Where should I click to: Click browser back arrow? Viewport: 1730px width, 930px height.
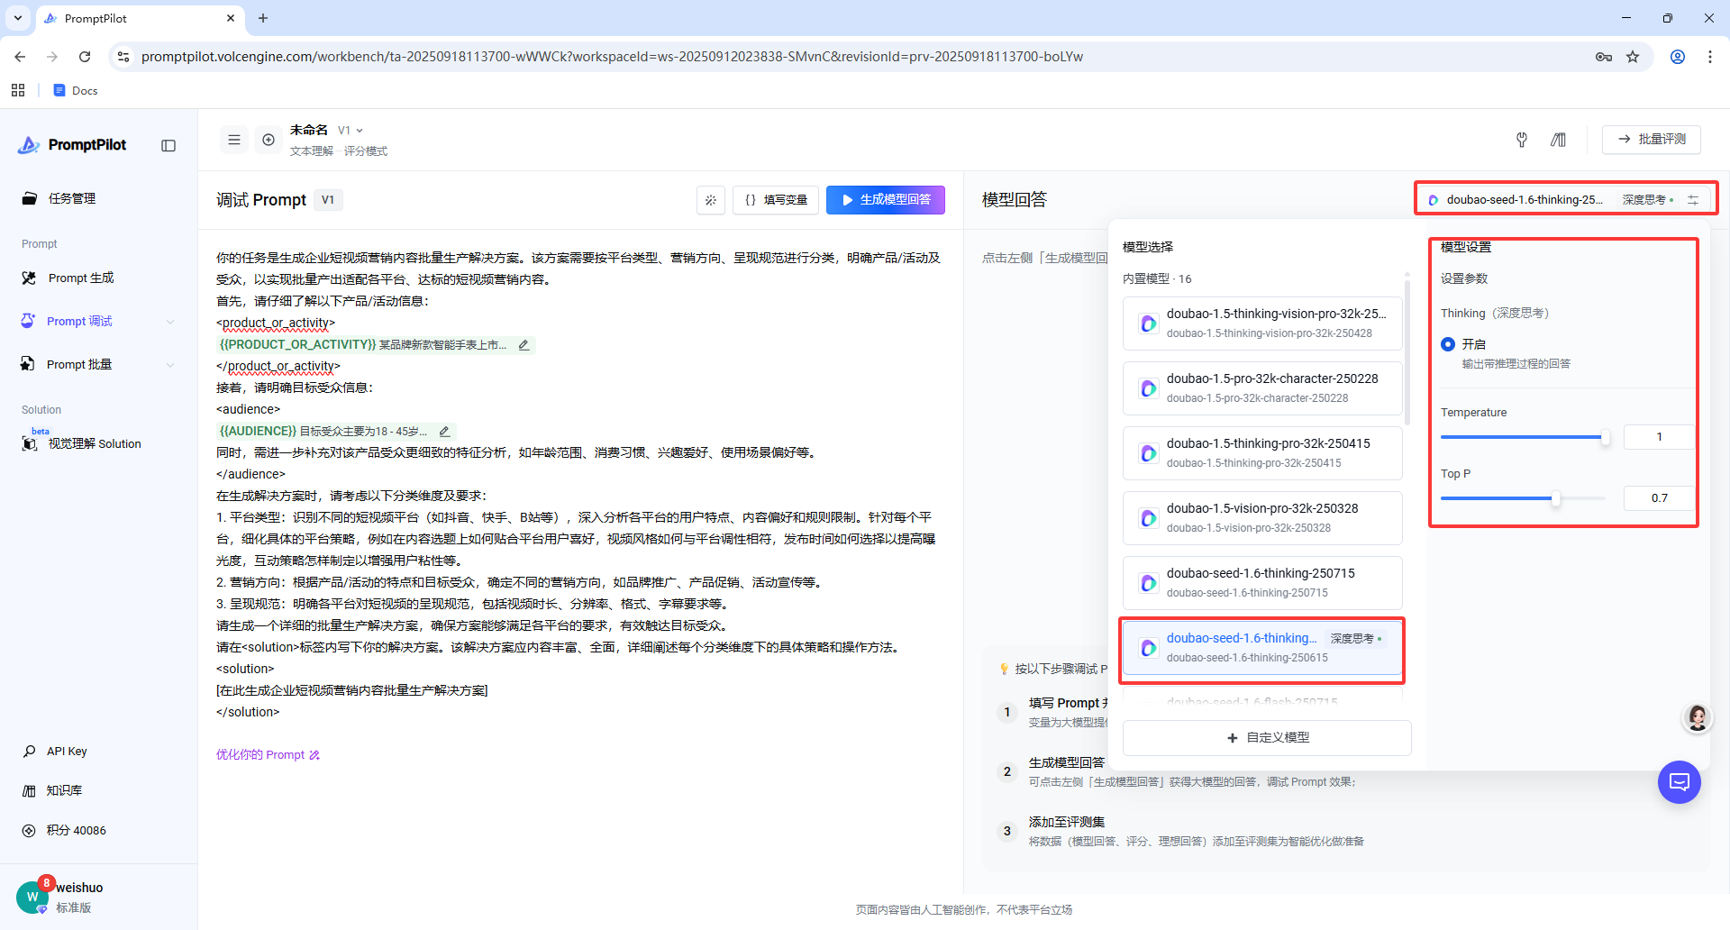click(x=20, y=57)
